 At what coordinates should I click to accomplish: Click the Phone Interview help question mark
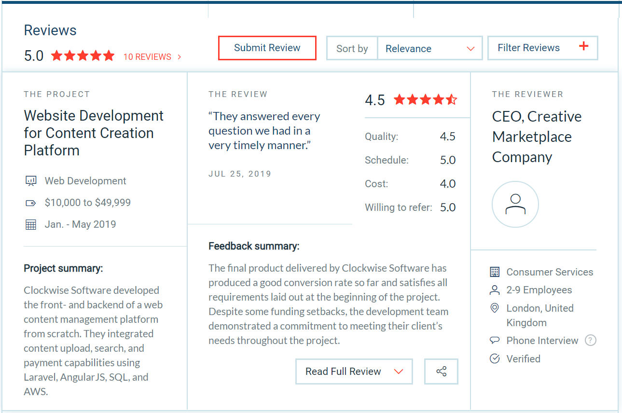click(x=590, y=340)
